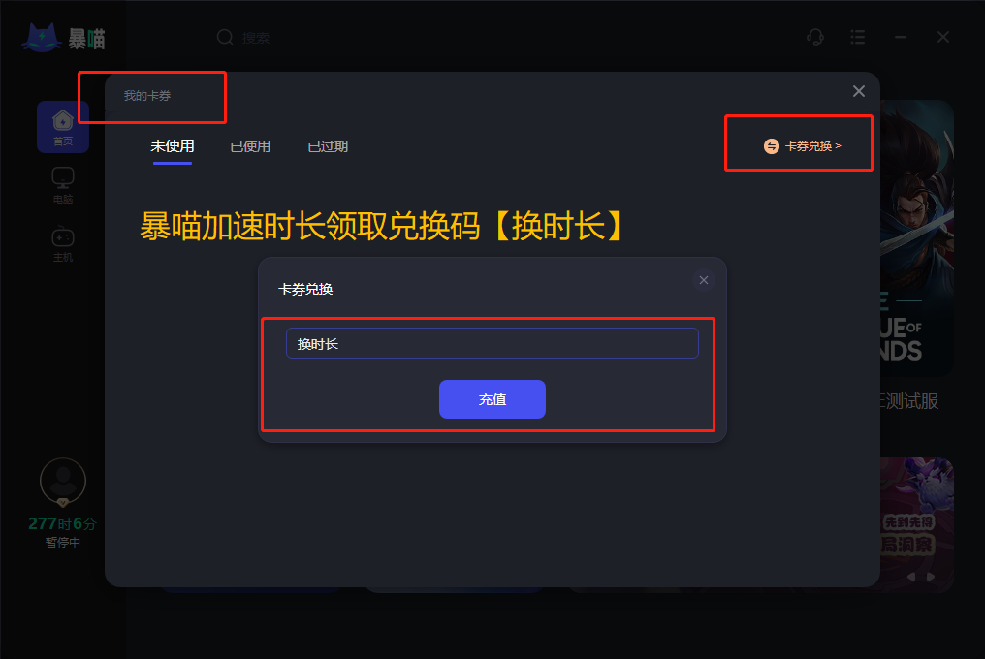Click the user avatar icon

click(63, 482)
